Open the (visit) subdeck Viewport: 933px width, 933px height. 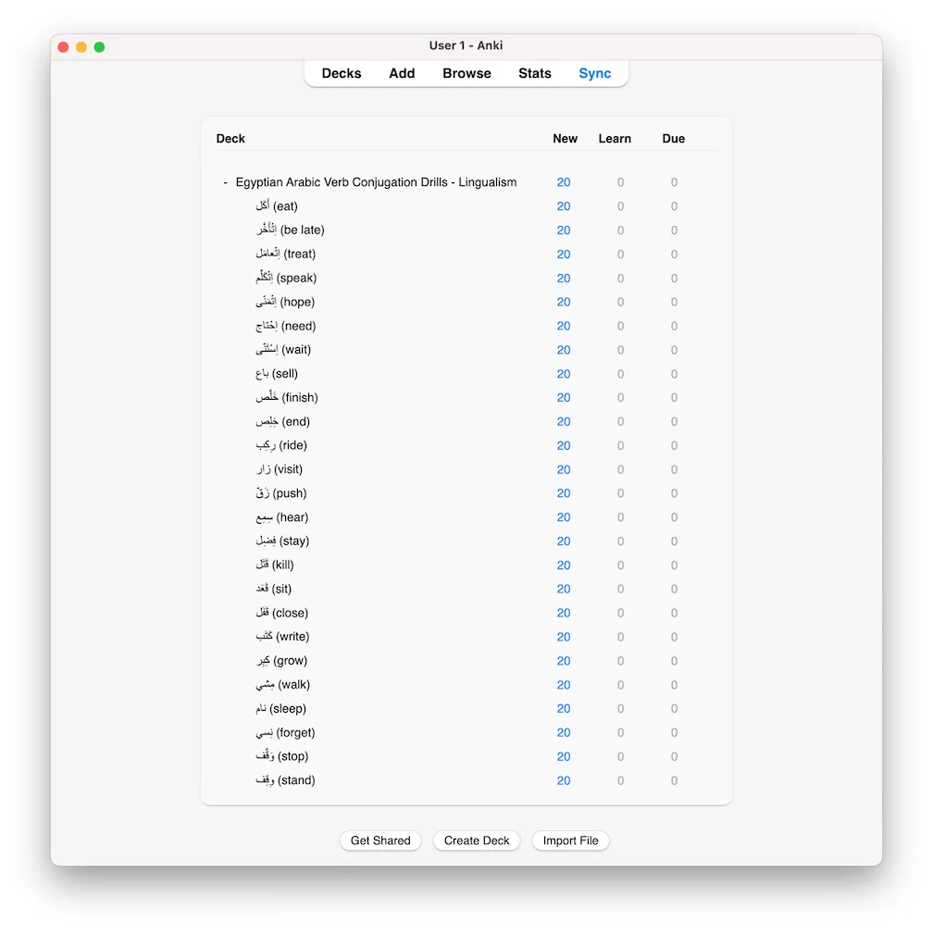280,469
